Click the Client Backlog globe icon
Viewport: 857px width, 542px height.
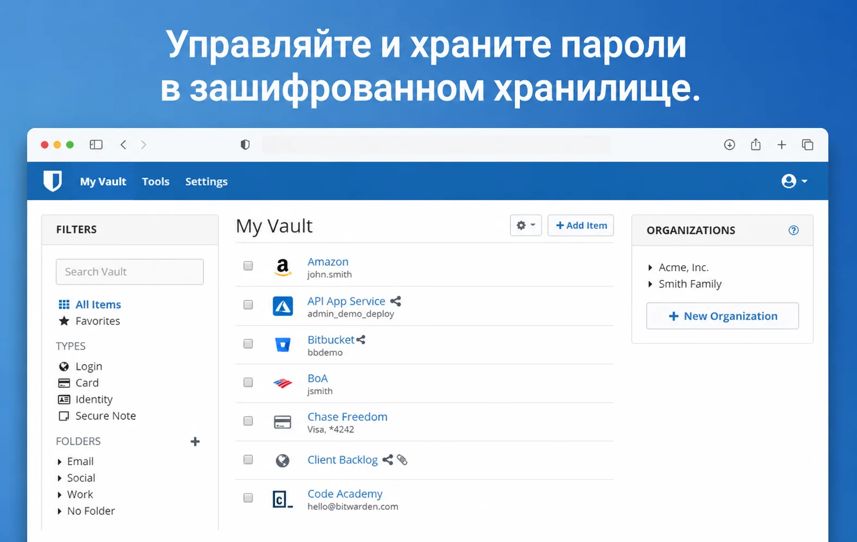pyautogui.click(x=283, y=461)
